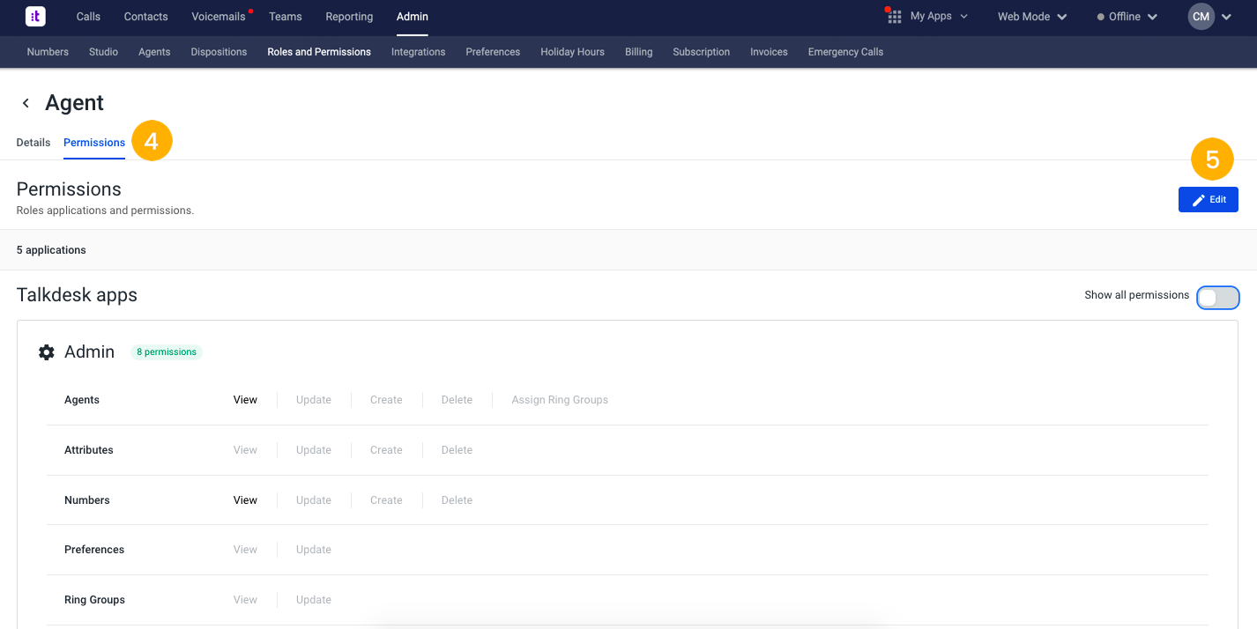Click Create permission in Agents row
Screen dimensions: 1257x629
[386, 400]
